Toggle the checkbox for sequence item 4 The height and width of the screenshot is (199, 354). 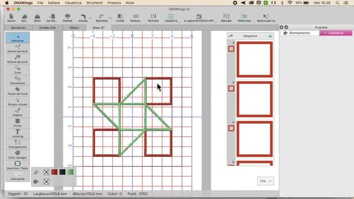pyautogui.click(x=231, y=88)
